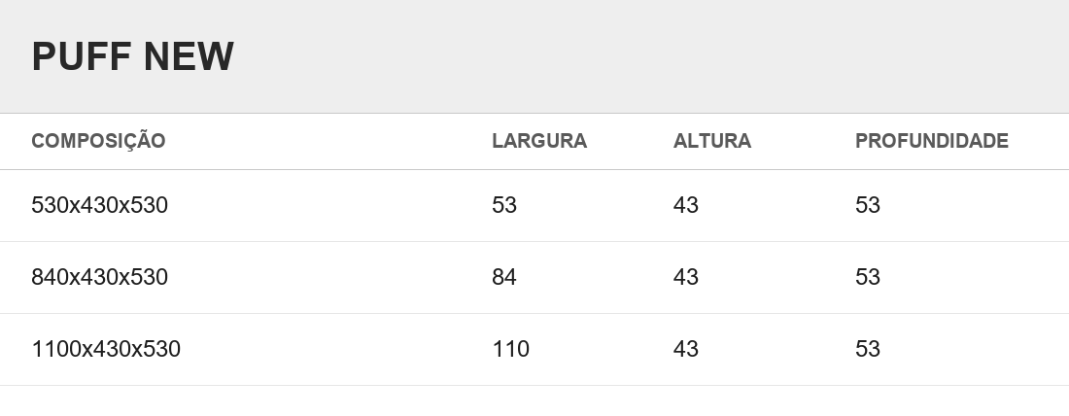This screenshot has height=416, width=1069.
Task: Select altura 43 in 840x430x530 row
Action: (686, 277)
